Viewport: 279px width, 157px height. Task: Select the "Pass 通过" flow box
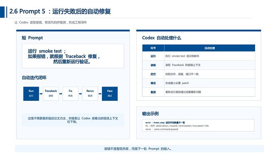(110, 93)
